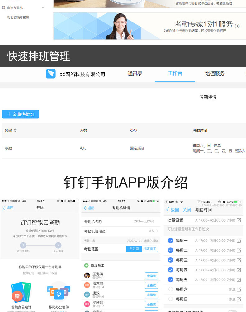Edit 每周一 shift via pencil icon
This screenshot has height=312, width=246.
[239, 241]
